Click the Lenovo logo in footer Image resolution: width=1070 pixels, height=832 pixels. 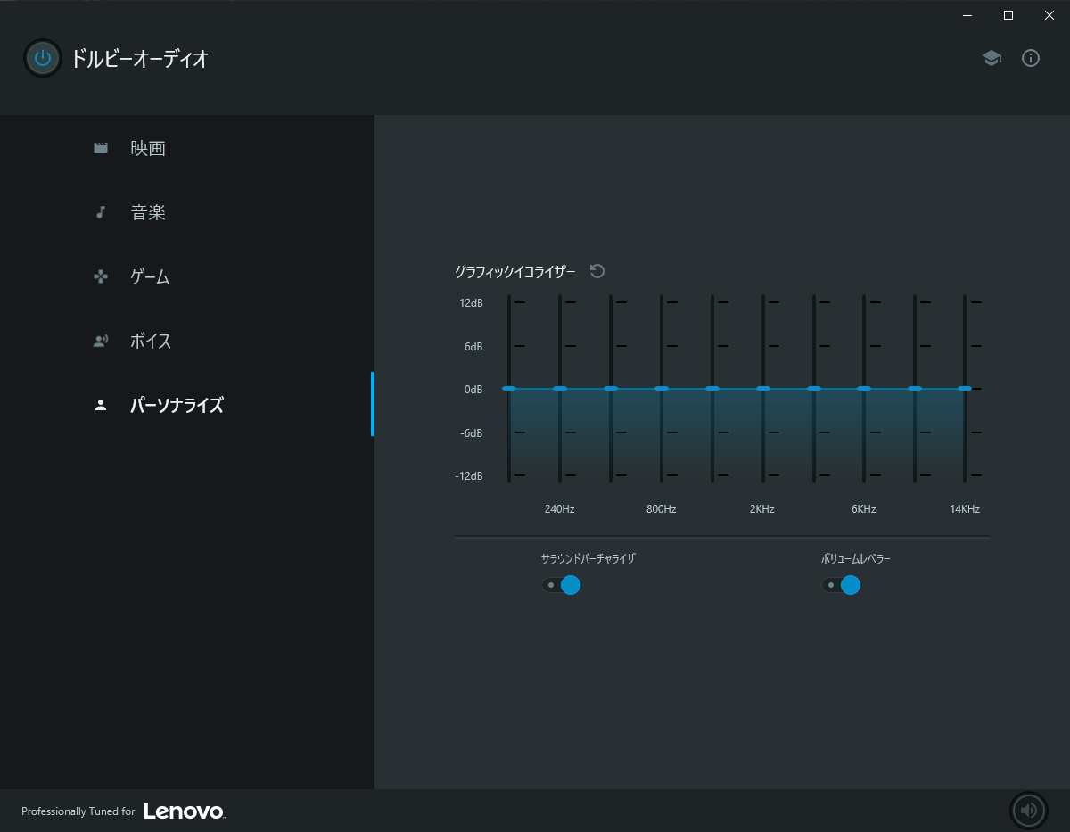pos(185,811)
